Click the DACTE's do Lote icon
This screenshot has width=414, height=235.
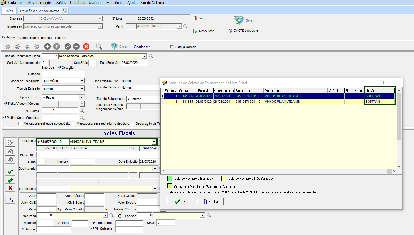[231, 30]
